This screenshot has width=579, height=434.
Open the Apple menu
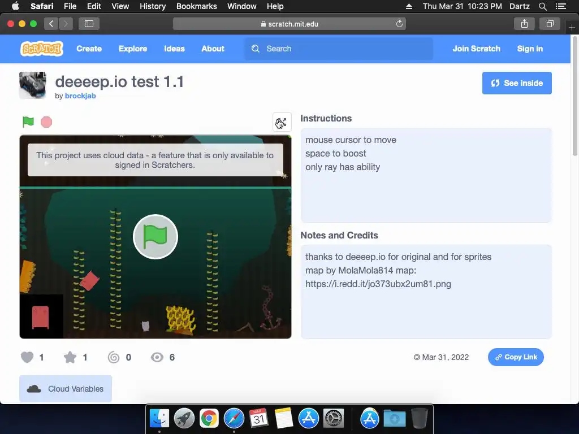pos(15,6)
